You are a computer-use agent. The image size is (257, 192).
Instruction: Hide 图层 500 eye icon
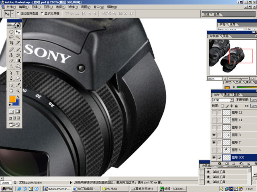[214, 157]
